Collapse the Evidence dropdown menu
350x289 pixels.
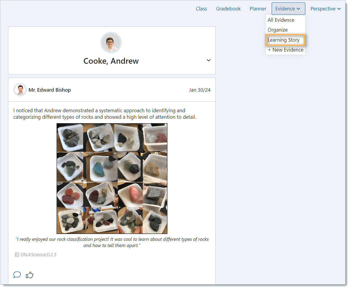[288, 9]
